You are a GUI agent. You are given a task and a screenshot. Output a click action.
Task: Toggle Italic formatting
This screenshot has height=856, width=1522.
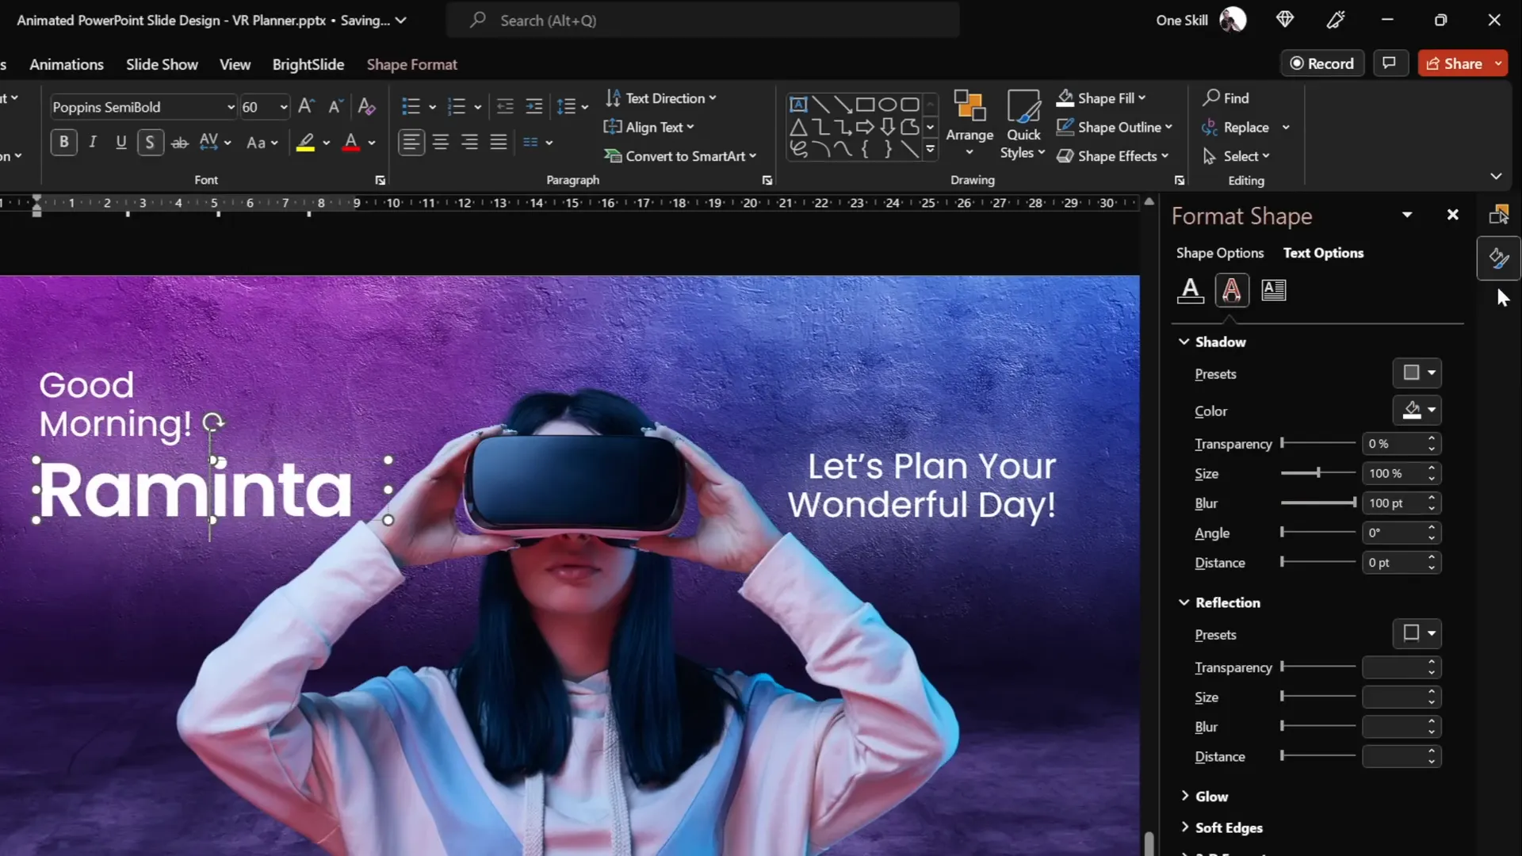click(x=93, y=143)
